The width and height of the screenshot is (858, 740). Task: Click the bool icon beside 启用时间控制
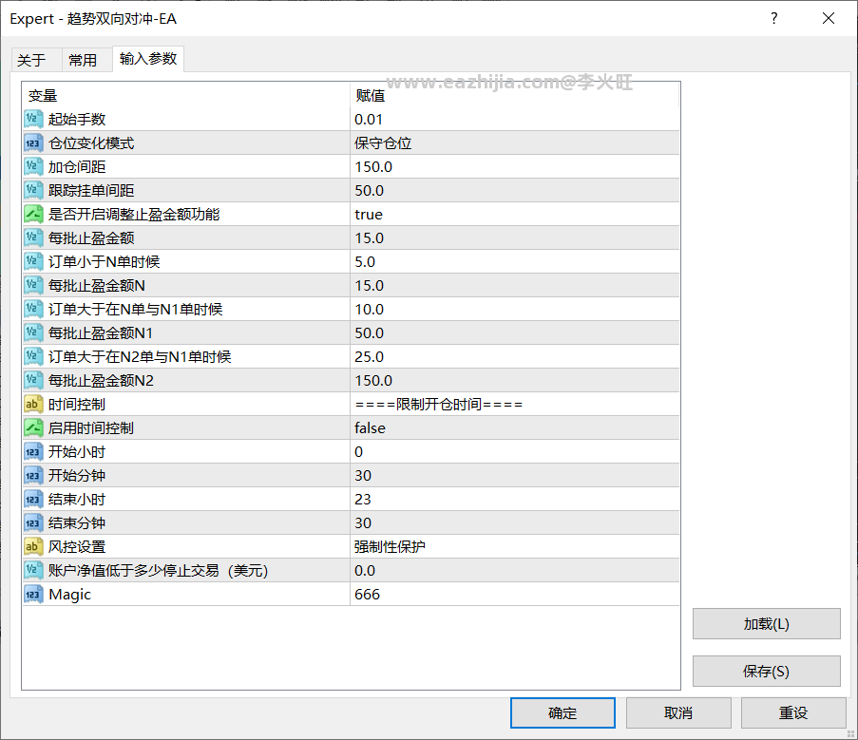(33, 427)
